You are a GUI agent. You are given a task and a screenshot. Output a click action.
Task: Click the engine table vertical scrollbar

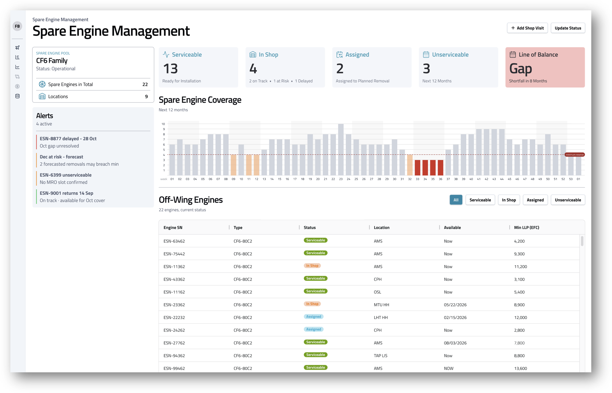tap(582, 241)
